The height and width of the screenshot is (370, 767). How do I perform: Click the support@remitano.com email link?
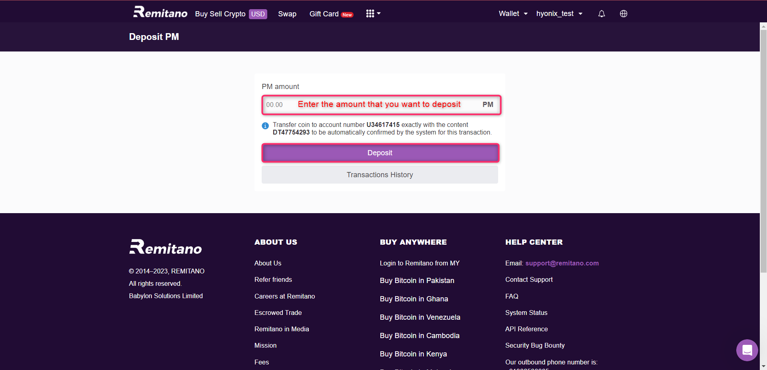tap(562, 263)
